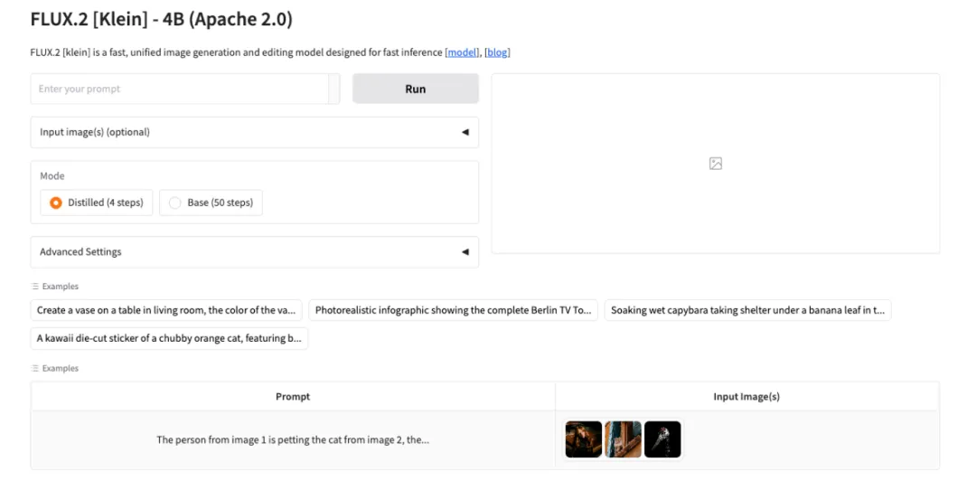Click the 'Enter your prompt' text field

point(181,89)
